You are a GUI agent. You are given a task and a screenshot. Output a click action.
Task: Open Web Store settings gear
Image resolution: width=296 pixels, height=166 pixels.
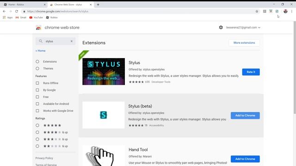[x=221, y=28]
